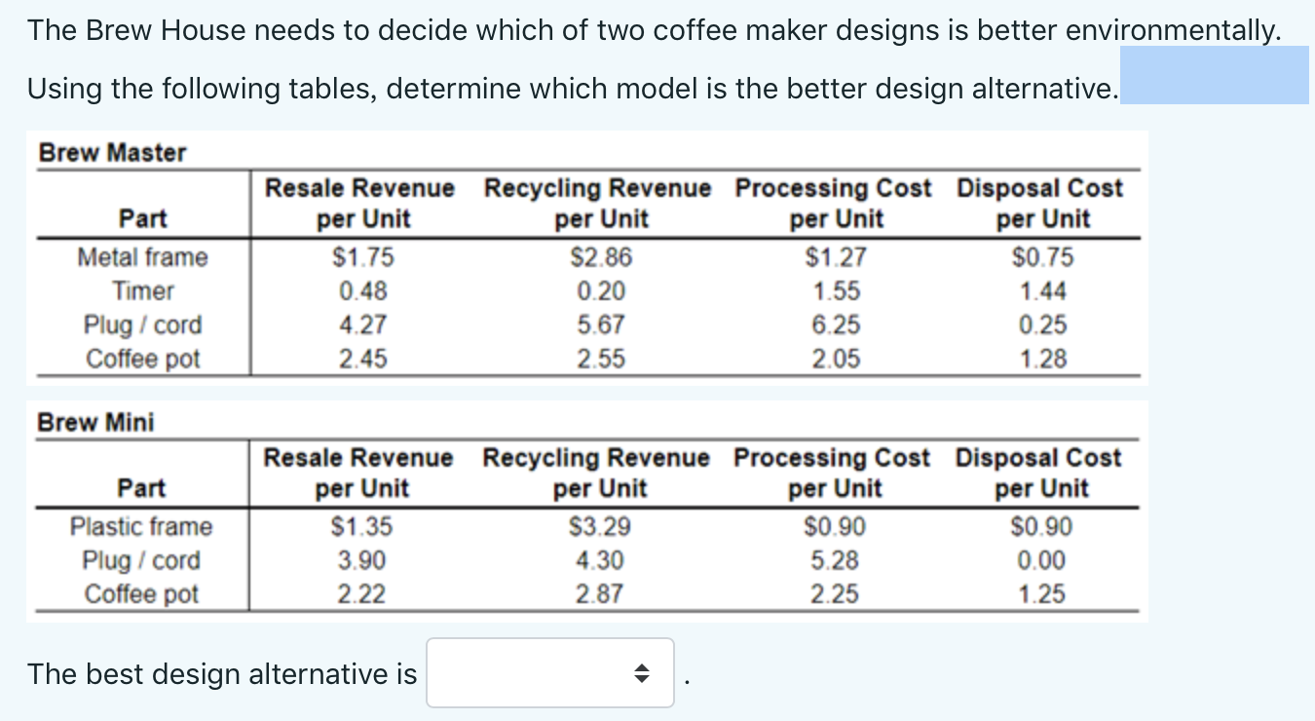Select the Metal frame row label
The image size is (1315, 721).
click(142, 257)
